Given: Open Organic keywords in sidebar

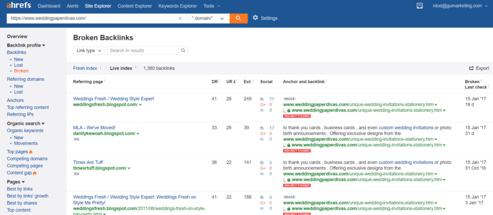Looking at the screenshot, I should point(25,131).
